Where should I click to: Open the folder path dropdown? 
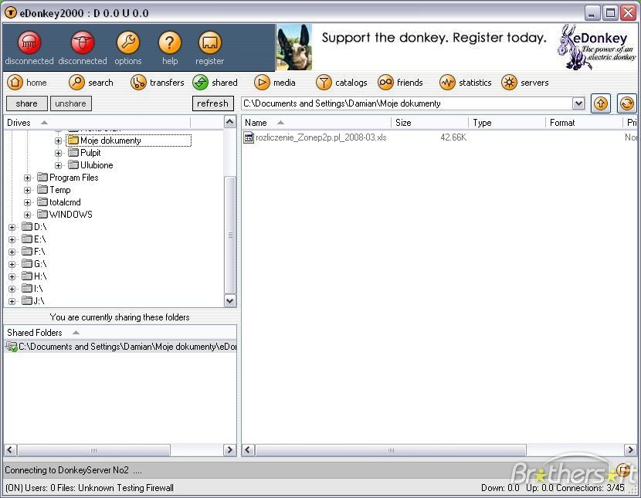(x=578, y=103)
